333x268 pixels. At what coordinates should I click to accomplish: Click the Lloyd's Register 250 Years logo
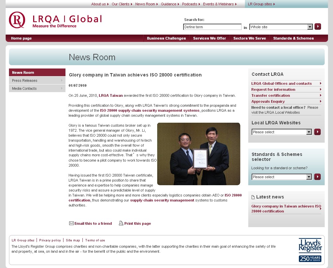coord(310,250)
